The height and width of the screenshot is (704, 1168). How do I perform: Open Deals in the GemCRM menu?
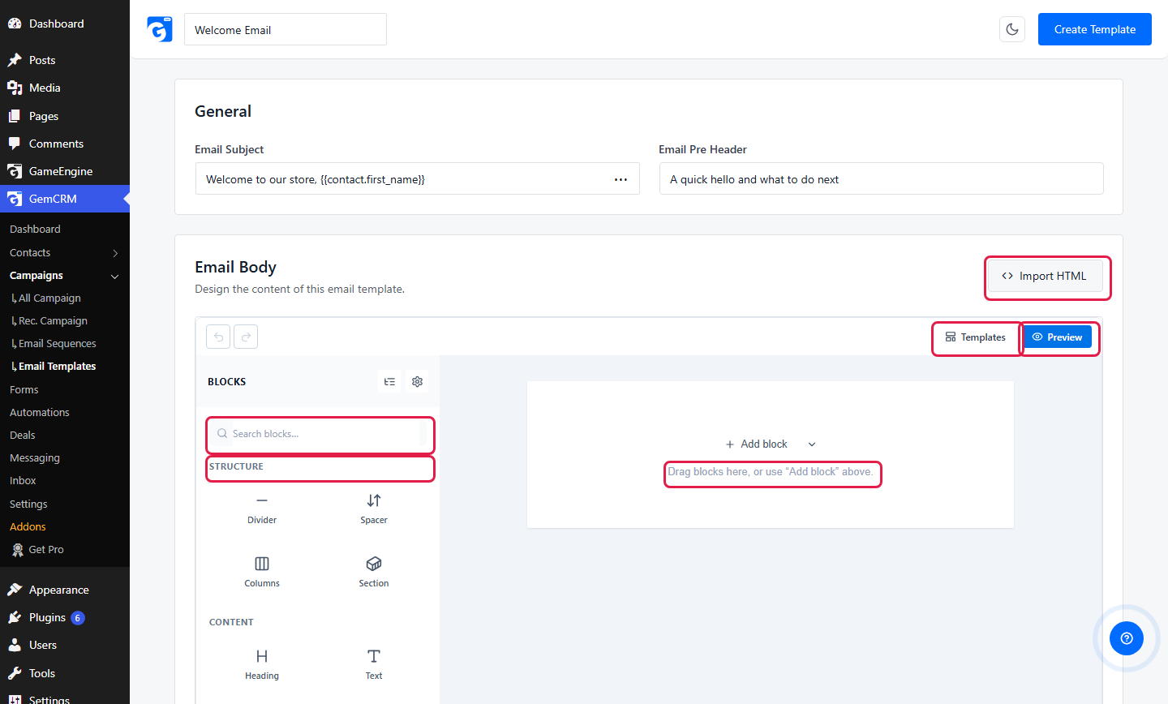click(x=23, y=435)
